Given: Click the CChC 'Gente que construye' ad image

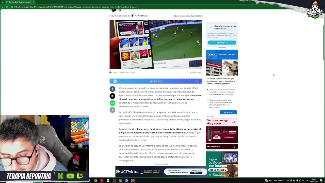Looking at the screenshot, I should point(222,63).
